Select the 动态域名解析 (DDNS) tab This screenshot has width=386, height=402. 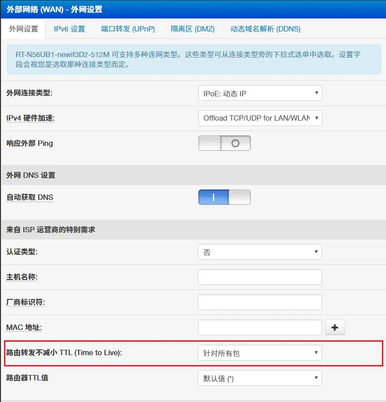point(265,29)
